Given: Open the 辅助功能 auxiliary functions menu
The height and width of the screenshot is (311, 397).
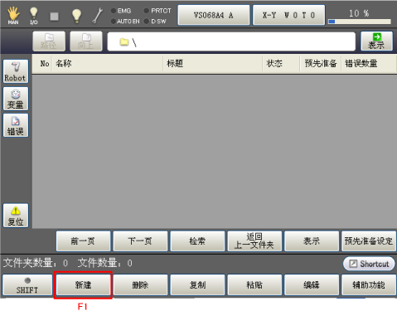Looking at the screenshot, I should (369, 285).
